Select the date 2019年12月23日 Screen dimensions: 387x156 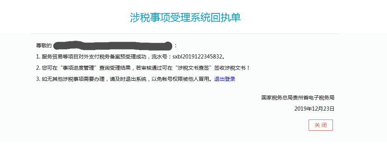tap(314, 108)
